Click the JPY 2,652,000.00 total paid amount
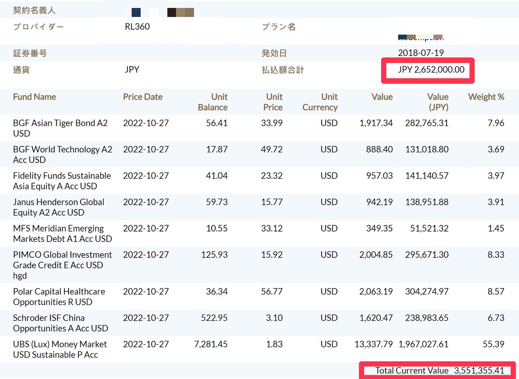The width and height of the screenshot is (519, 379). pyautogui.click(x=431, y=70)
